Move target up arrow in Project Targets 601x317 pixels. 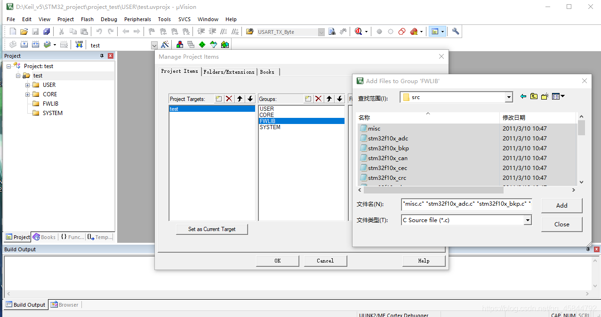(240, 99)
